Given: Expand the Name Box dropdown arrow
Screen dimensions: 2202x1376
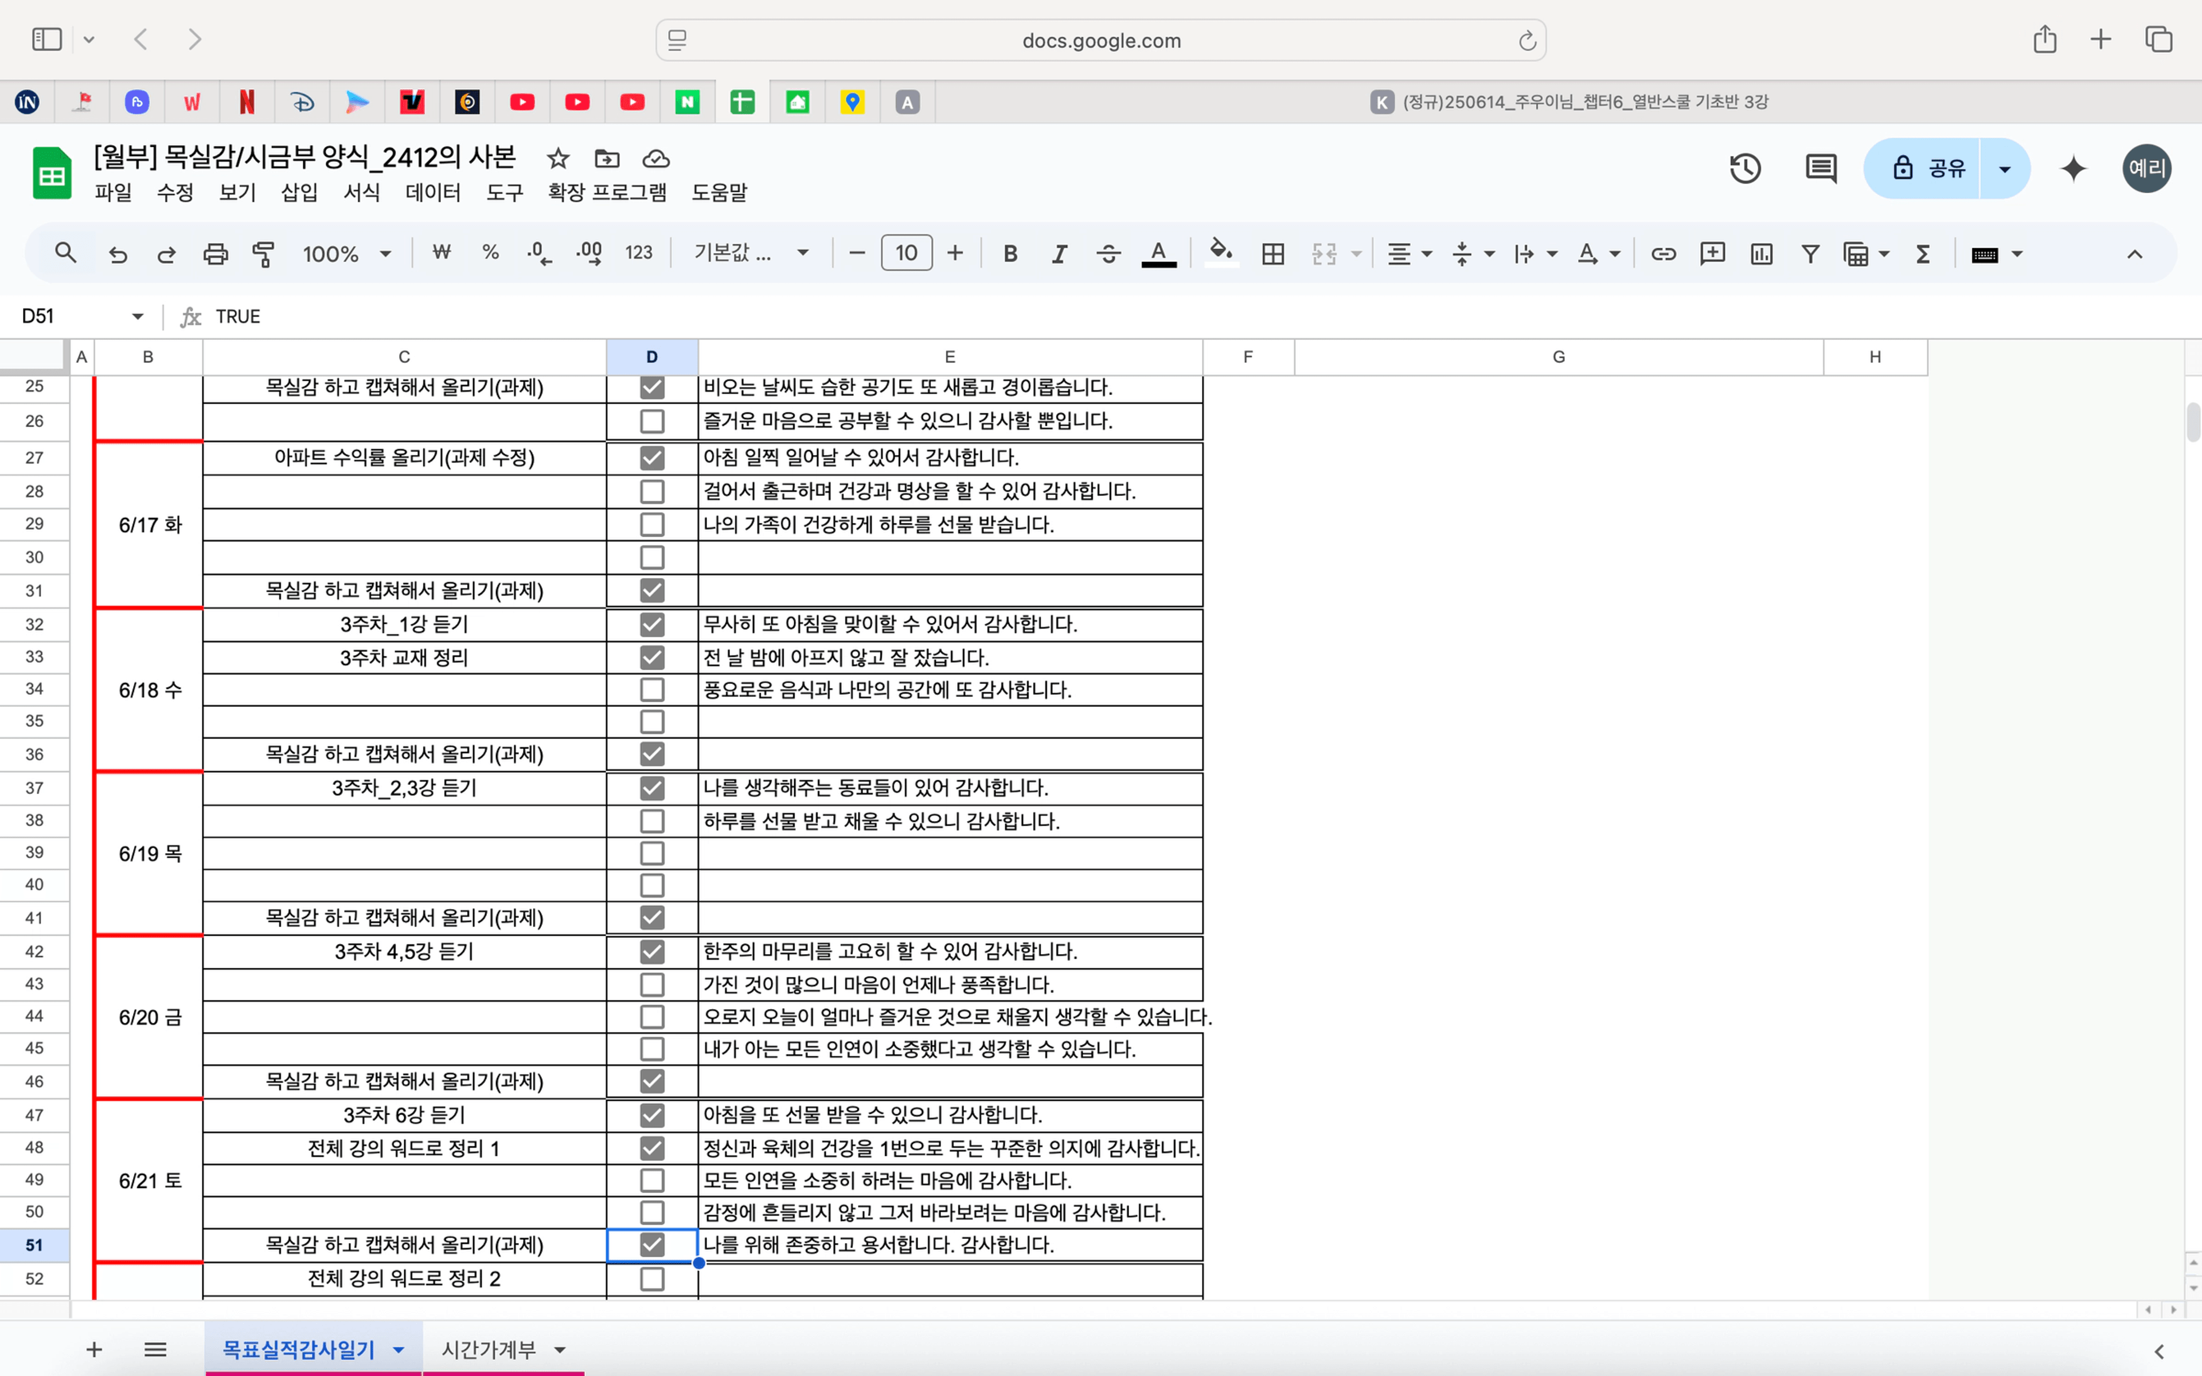Looking at the screenshot, I should point(138,316).
